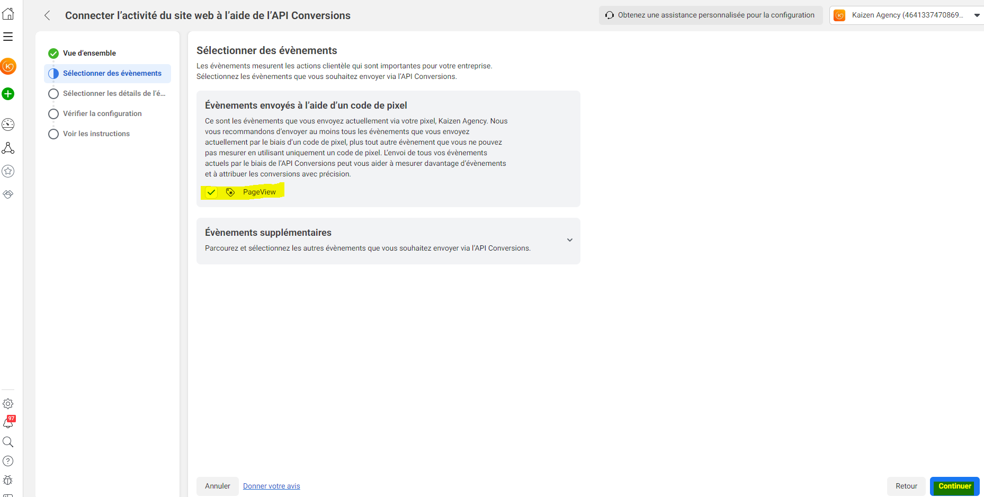Open the gauge dashboard icon in sidebar
This screenshot has height=497, width=984.
[x=8, y=125]
